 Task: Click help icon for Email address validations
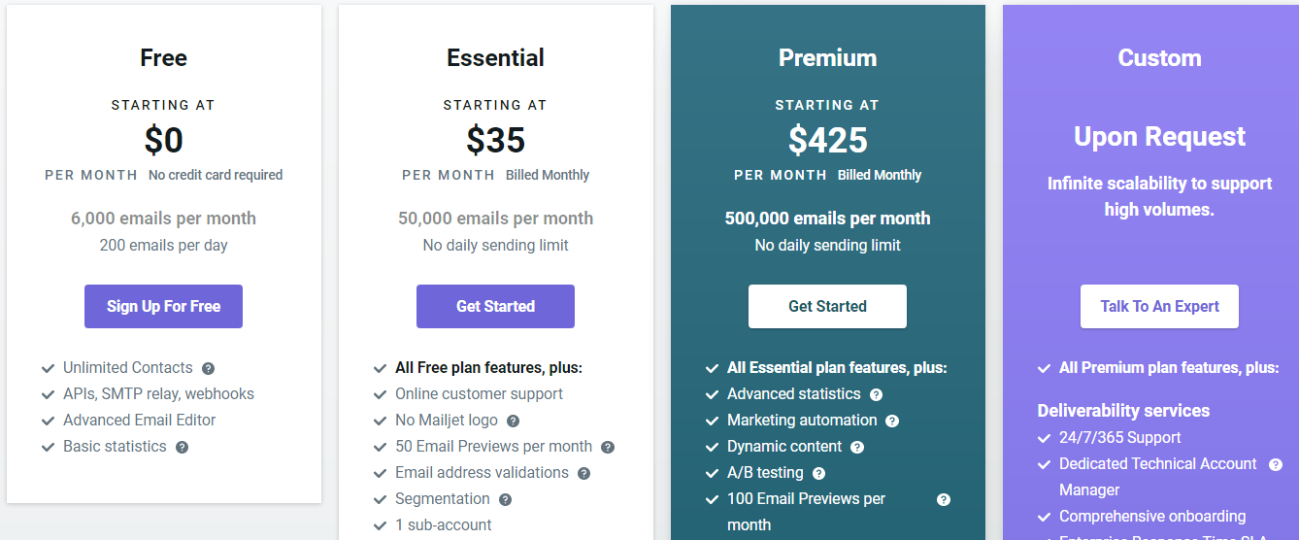583,473
